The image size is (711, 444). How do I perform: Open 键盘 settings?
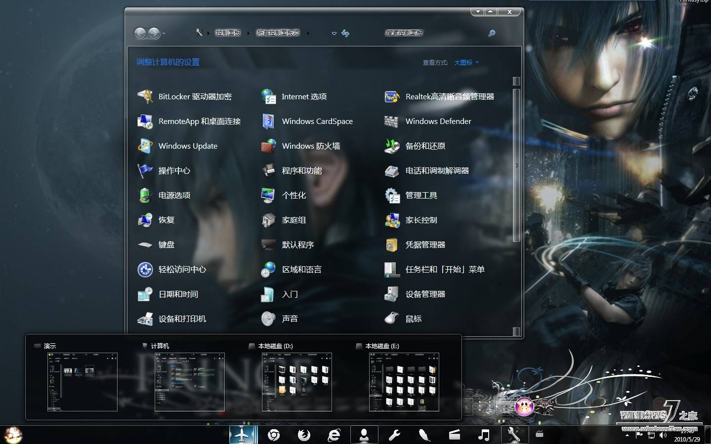click(156, 244)
